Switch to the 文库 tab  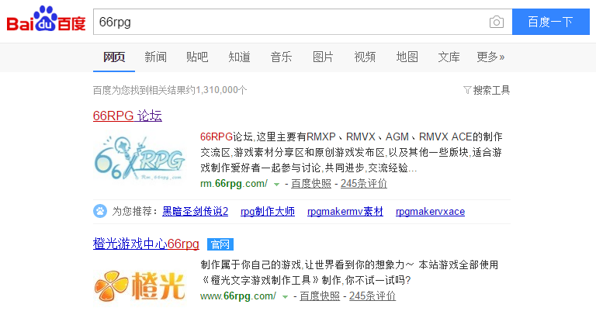coord(449,57)
